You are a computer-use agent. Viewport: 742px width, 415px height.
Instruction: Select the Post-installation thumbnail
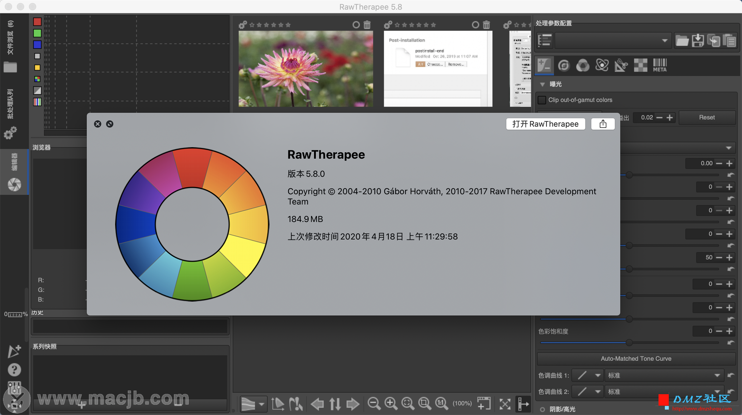click(x=438, y=69)
